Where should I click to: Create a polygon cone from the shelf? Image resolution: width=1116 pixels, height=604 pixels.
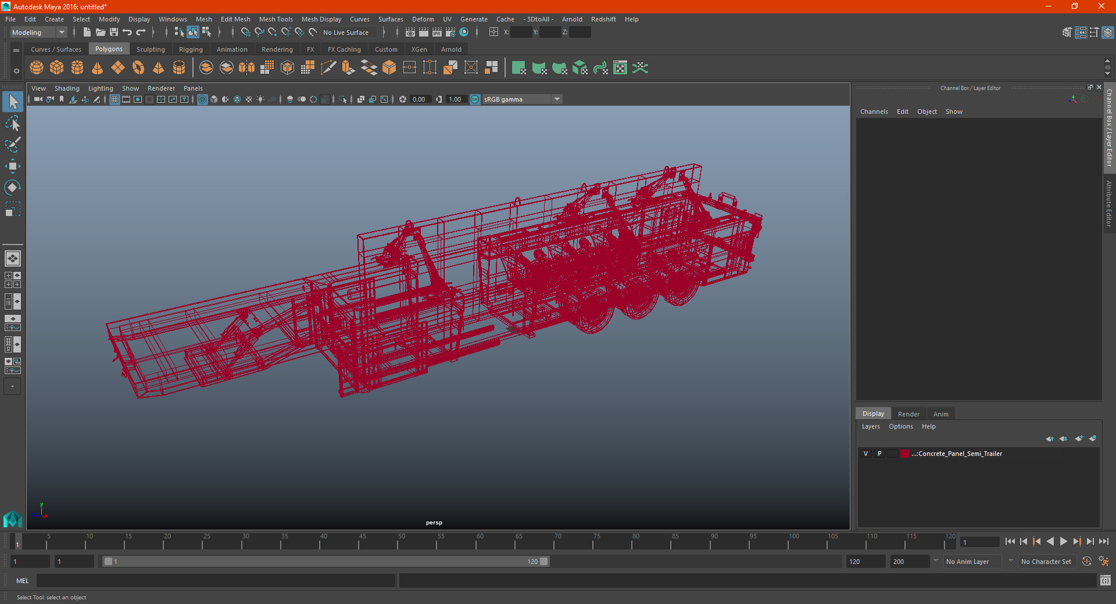click(x=98, y=68)
